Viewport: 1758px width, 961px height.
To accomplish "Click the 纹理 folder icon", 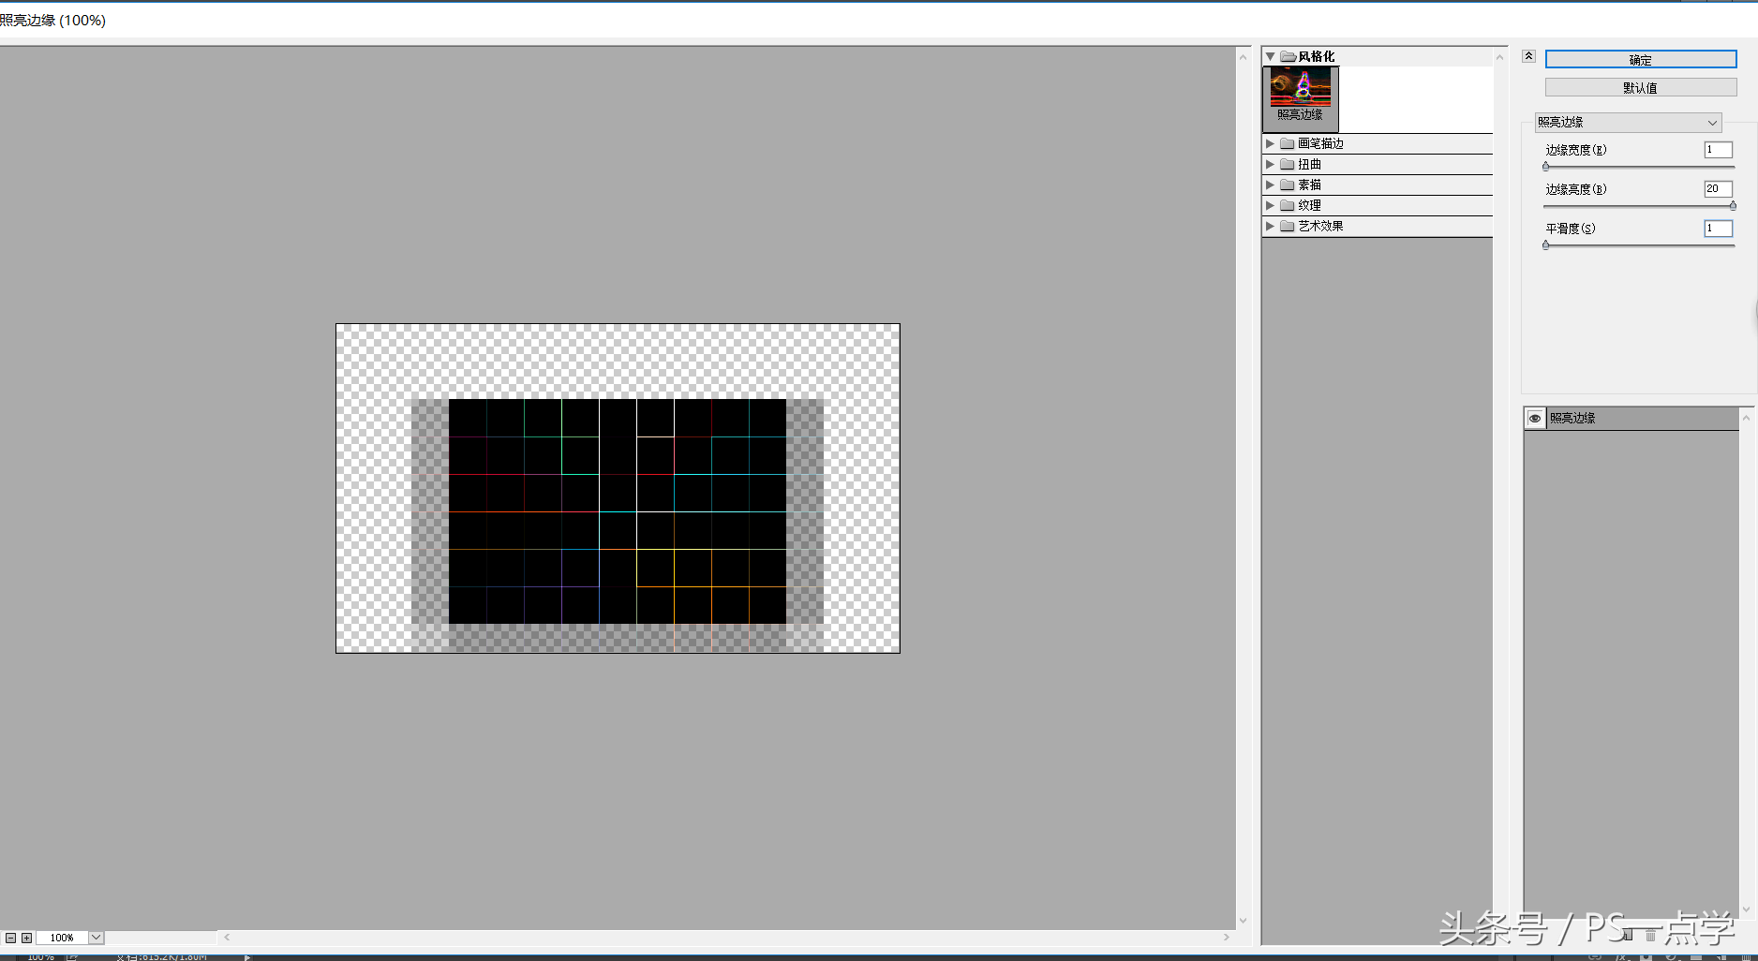I will (1288, 205).
